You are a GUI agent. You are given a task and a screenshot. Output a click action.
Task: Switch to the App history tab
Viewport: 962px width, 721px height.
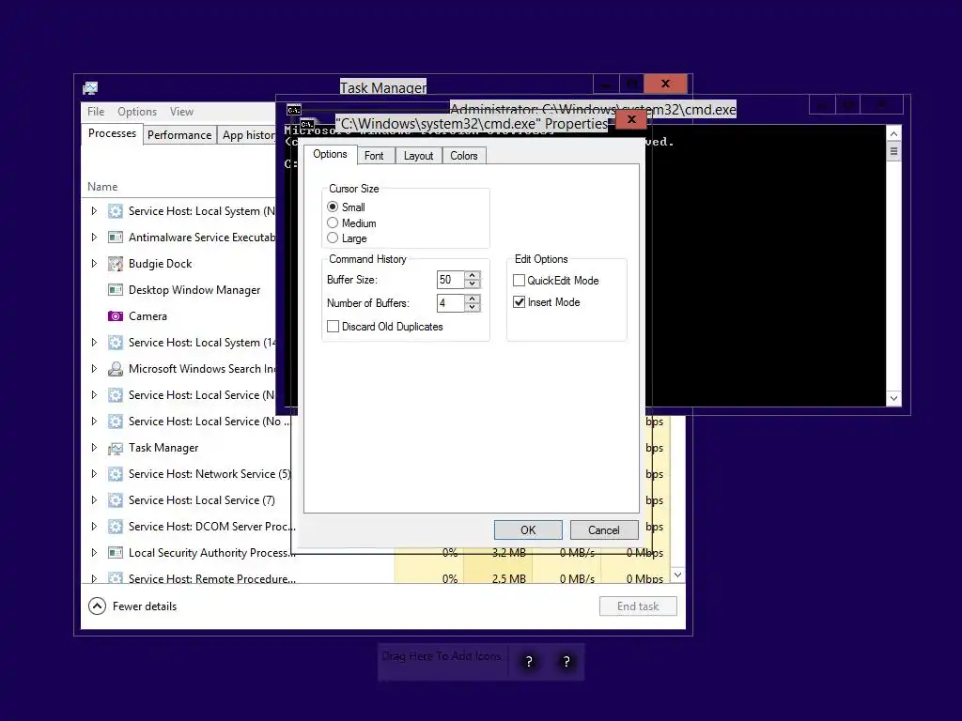248,135
